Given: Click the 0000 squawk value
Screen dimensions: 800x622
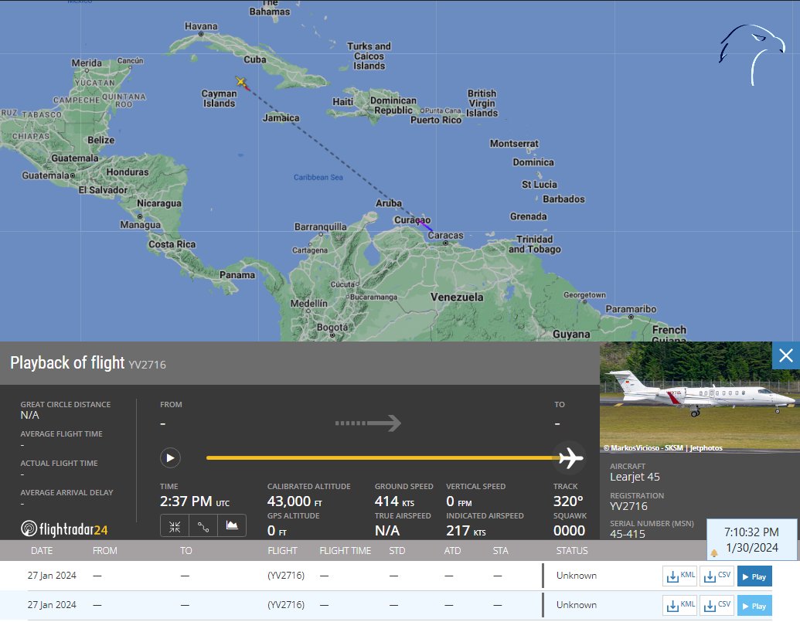Looking at the screenshot, I should (x=569, y=531).
